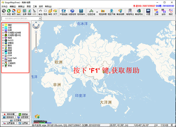Click the 高程导出 elevation export icon
176x127 pixels.
130,11
